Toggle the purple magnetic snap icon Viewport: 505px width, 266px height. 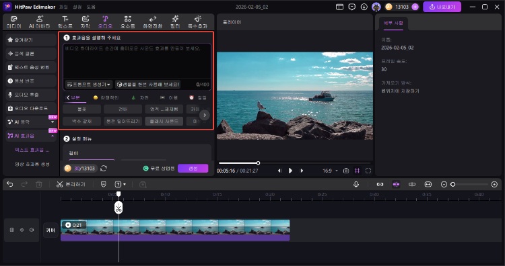coord(396,184)
